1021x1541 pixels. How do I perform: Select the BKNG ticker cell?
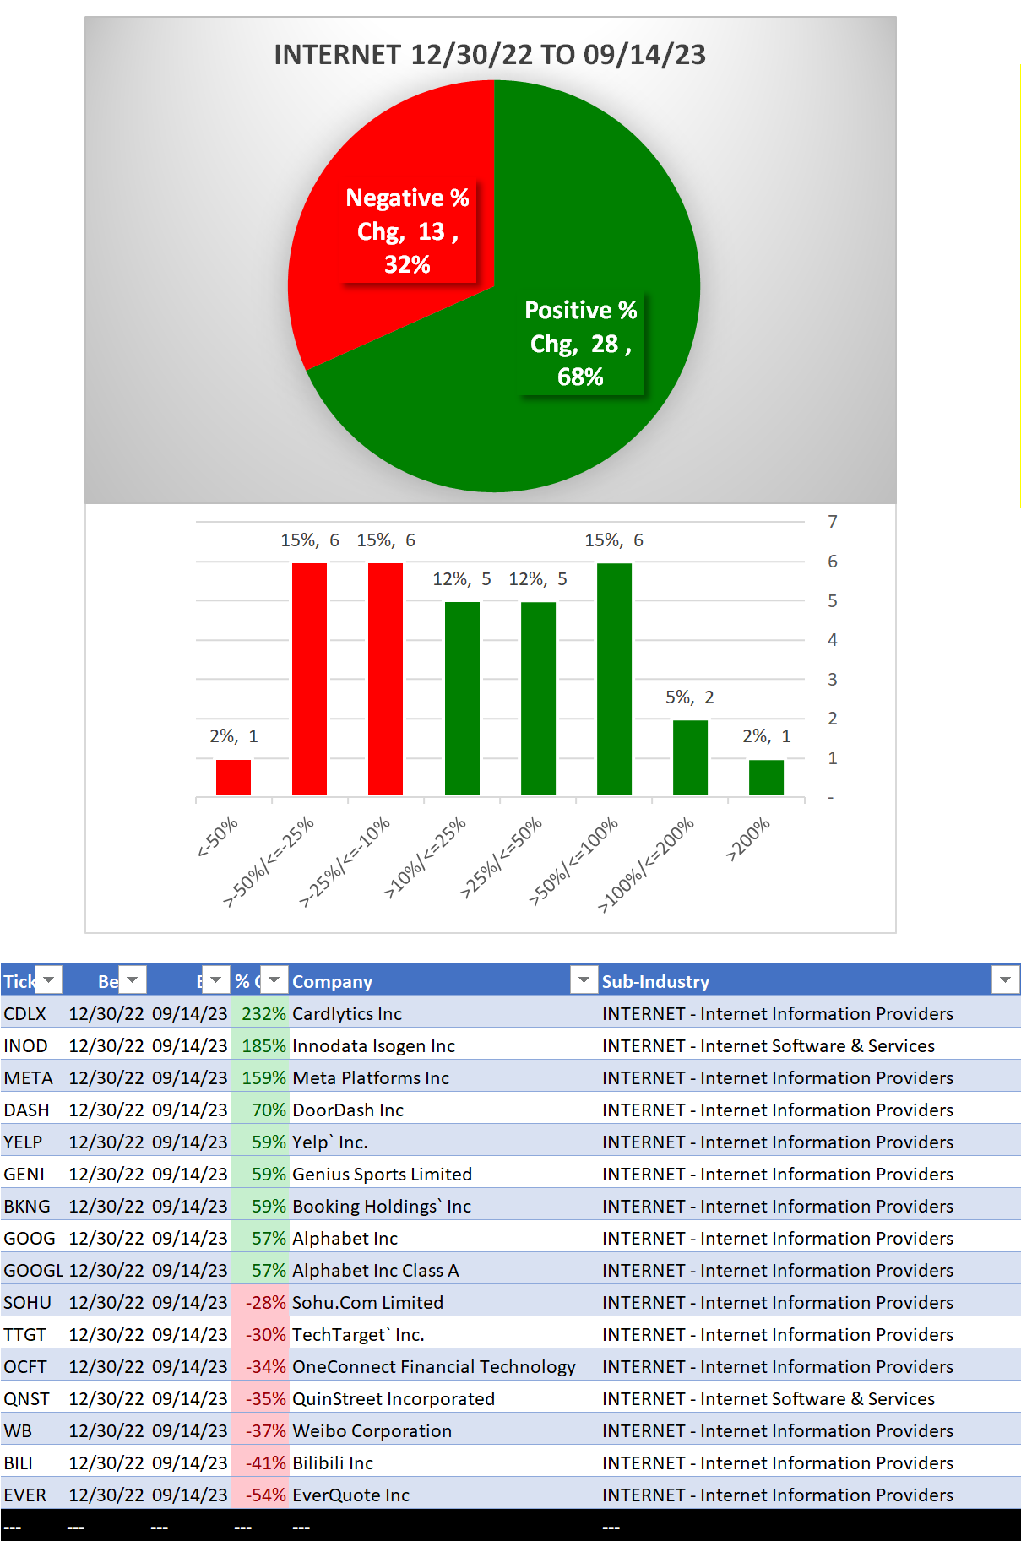coord(33,1206)
